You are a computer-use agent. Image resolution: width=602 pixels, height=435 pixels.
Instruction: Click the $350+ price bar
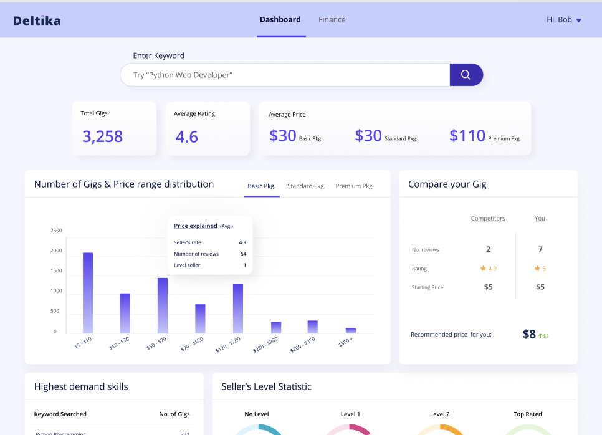(350, 330)
